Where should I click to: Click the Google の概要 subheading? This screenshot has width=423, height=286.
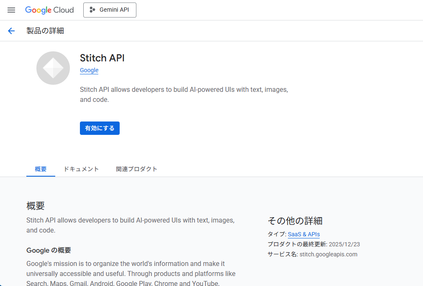click(x=49, y=251)
